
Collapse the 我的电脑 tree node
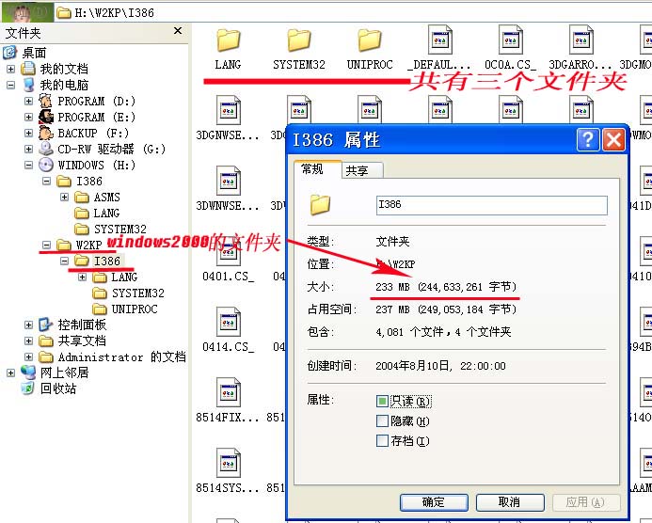coord(10,85)
